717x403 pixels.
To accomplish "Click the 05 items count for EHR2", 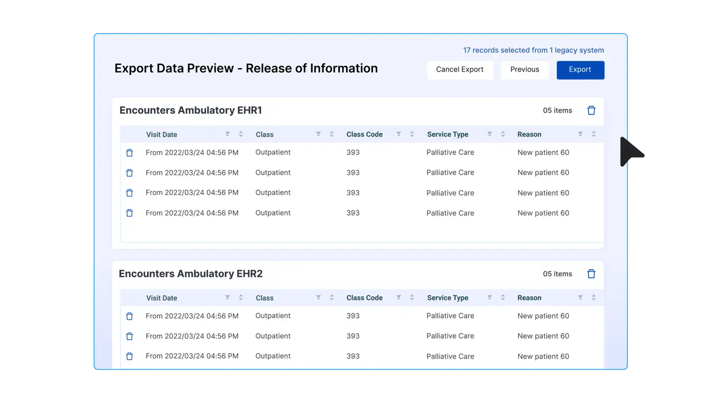I will pos(557,274).
